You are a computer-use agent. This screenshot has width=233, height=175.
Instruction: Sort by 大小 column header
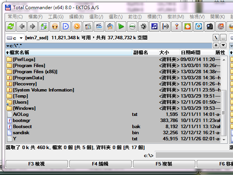pos(169,53)
